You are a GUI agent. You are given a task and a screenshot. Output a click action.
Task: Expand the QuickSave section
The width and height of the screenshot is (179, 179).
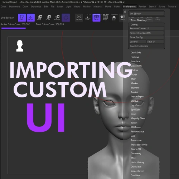pos(136,166)
